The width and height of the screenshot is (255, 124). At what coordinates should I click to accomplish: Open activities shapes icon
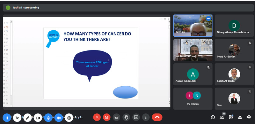240,117
